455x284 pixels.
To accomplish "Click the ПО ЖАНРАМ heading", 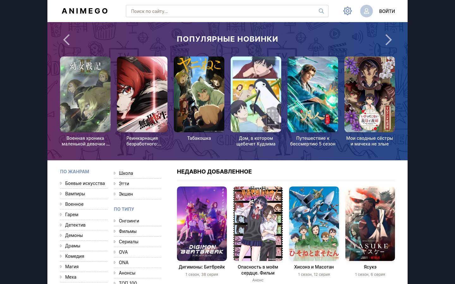I will (75, 172).
